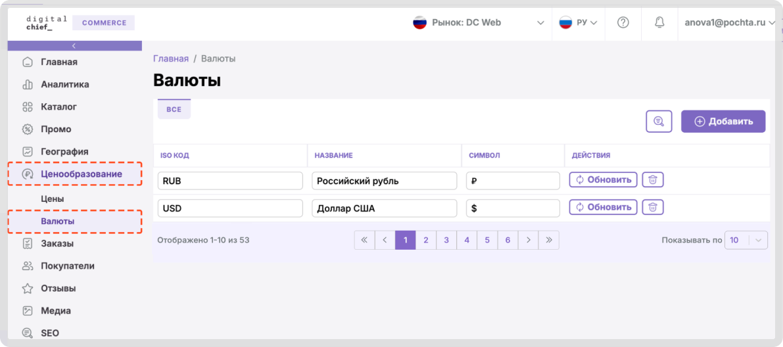783x347 pixels.
Task: Click the SEO search icon in sidebar
Action: 28,333
